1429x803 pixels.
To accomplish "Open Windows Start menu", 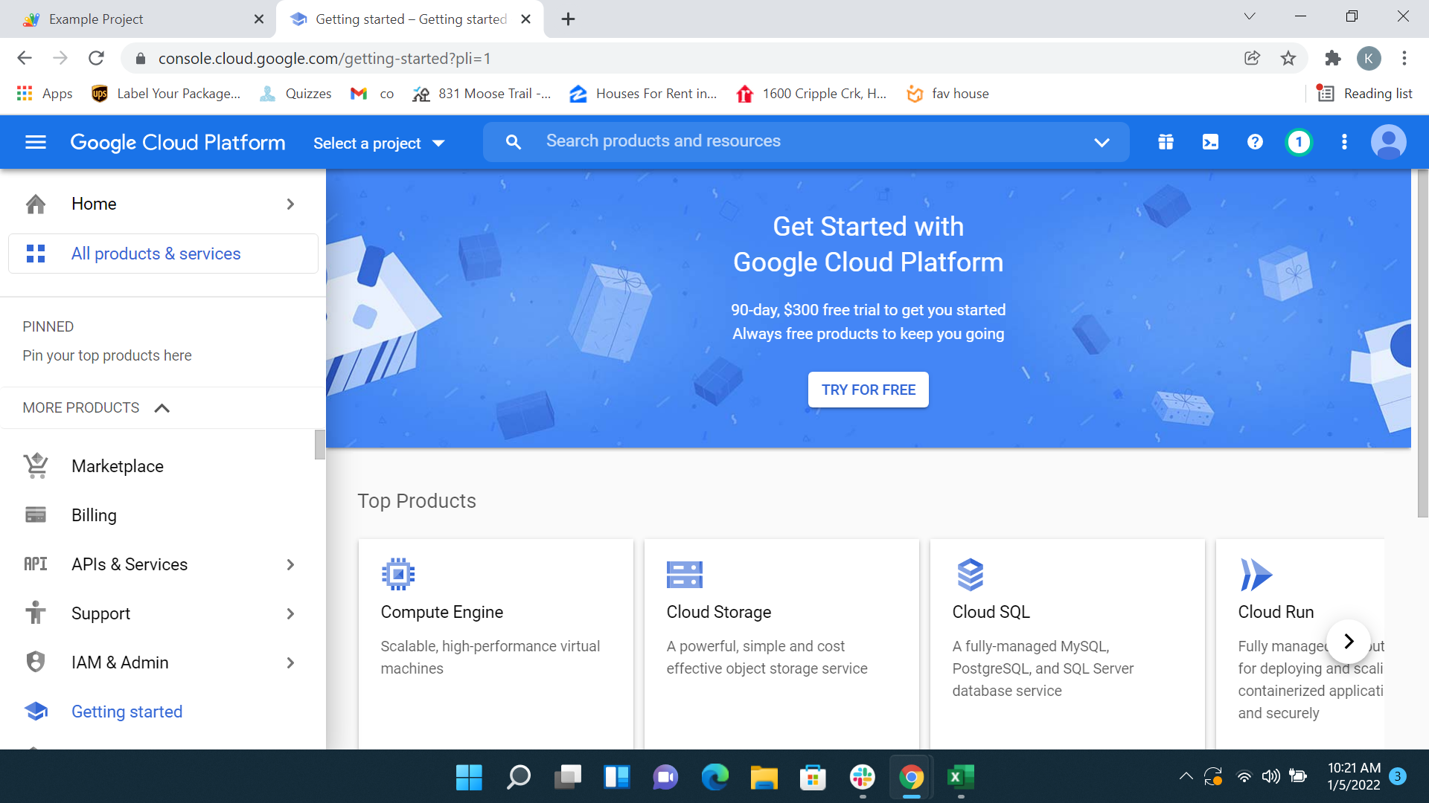I will (469, 777).
